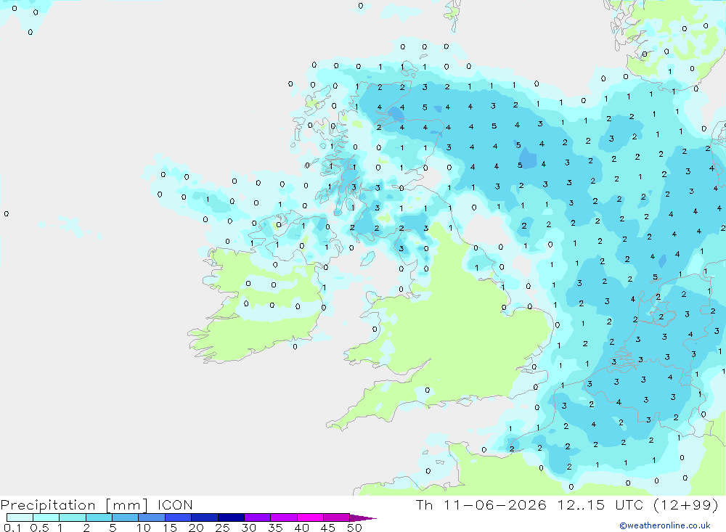This screenshot has height=532, width=726.
Task: Click the "30" legend scale label
Action: tap(249, 528)
